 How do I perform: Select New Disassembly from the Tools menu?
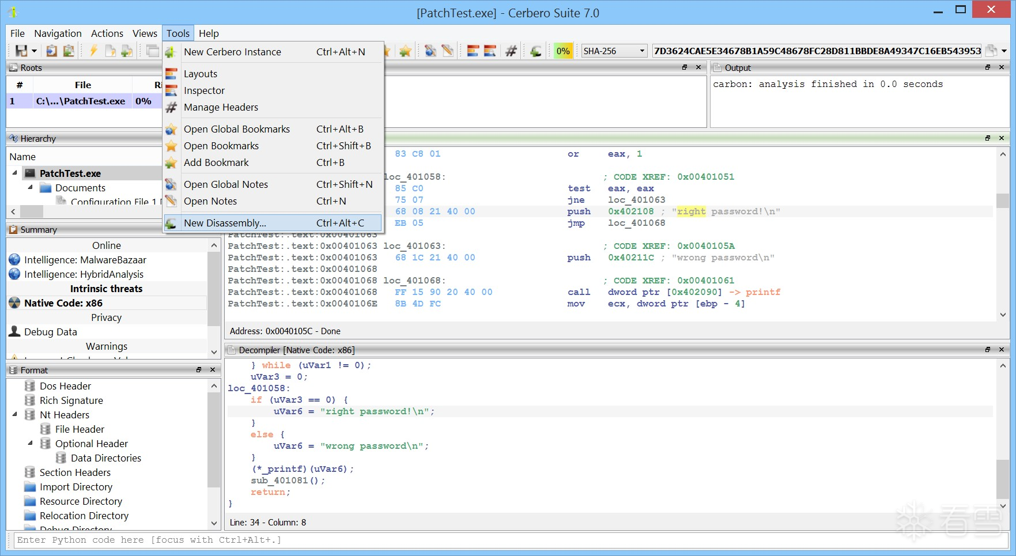[x=225, y=223]
